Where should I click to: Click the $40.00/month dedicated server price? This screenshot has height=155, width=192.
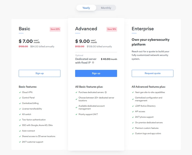tap(109, 59)
